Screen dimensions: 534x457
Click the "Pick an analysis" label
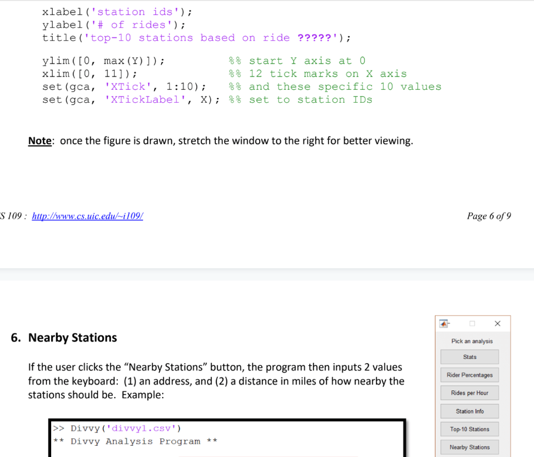[x=471, y=341]
